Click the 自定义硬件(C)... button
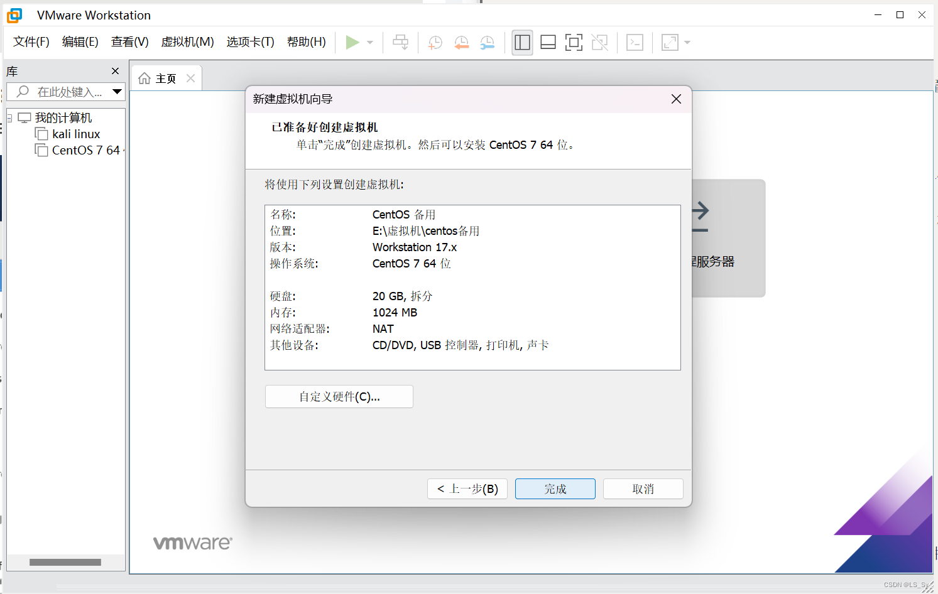 [339, 397]
